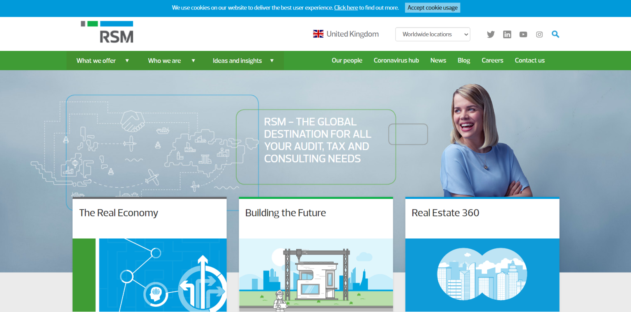Open the Coronavirus hub menu item

click(396, 60)
